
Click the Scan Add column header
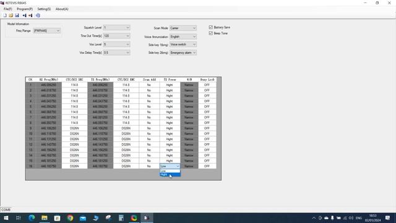149,80
